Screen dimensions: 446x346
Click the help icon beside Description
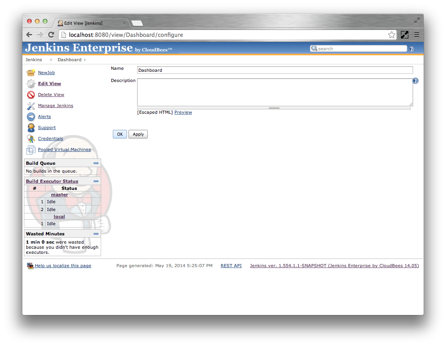415,81
